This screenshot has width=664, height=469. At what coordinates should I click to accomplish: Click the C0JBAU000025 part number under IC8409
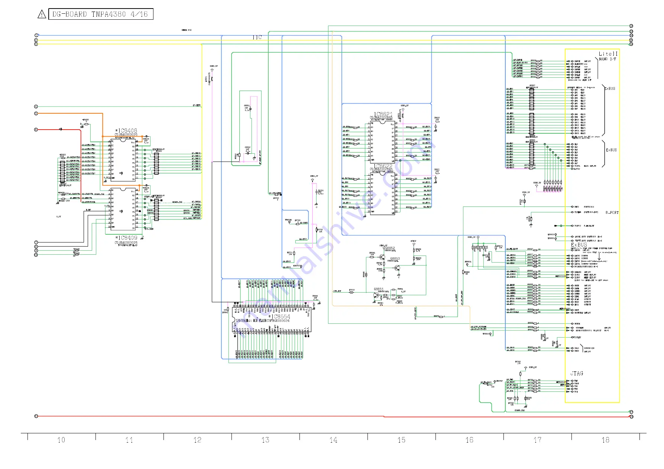click(126, 242)
